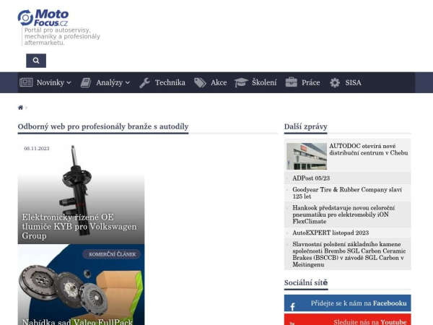433x325 pixels.
Task: Expand the Novinky dropdown chevron
Action: (69, 82)
